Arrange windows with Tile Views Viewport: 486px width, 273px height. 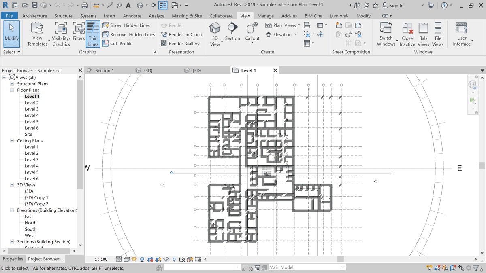(x=438, y=34)
